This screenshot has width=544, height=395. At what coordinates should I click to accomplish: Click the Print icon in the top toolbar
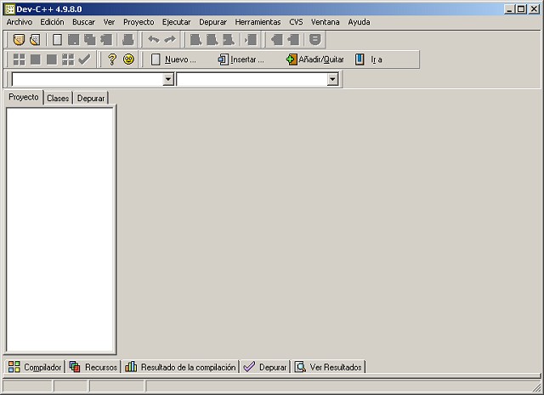(128, 40)
